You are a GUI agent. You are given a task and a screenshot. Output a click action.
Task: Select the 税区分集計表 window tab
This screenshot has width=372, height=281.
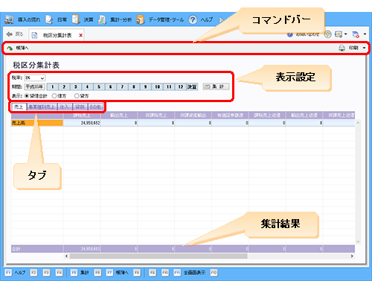(x=57, y=35)
